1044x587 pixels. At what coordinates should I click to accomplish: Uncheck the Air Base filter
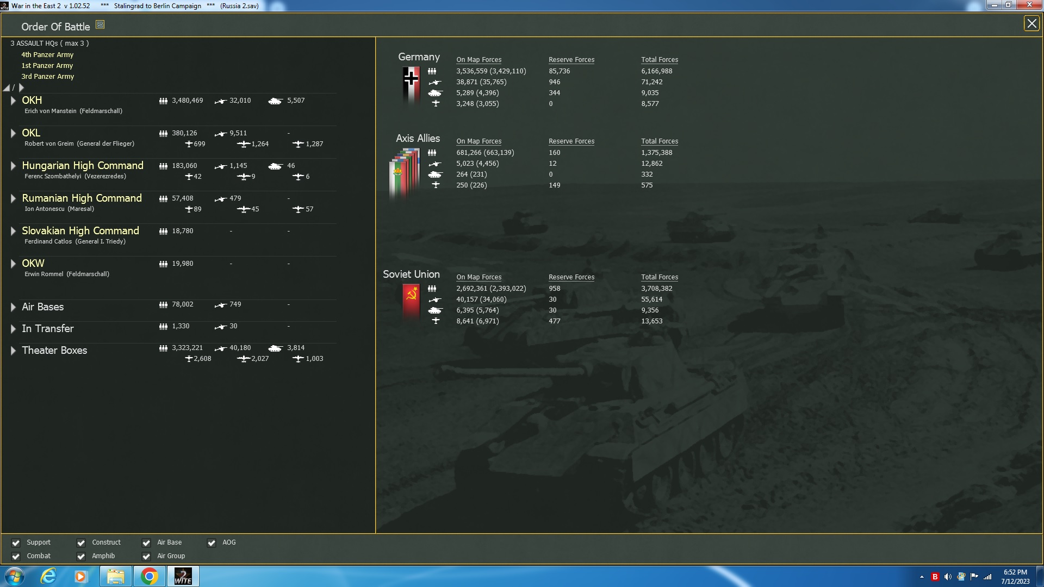(146, 542)
